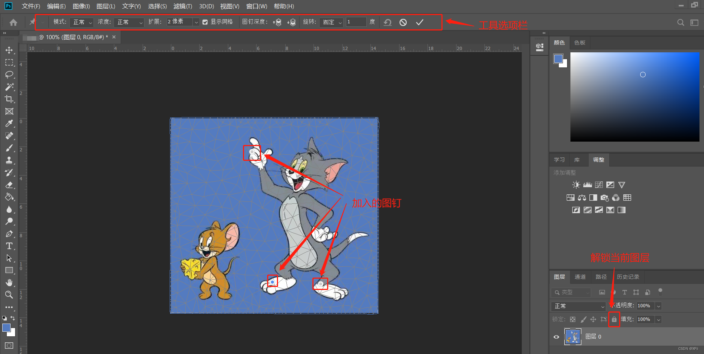Cancel the puppet warp operation
This screenshot has height=354, width=704.
[x=403, y=22]
